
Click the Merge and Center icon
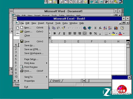(84, 33)
